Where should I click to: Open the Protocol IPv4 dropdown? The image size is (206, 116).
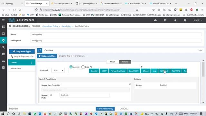coord(58,70)
